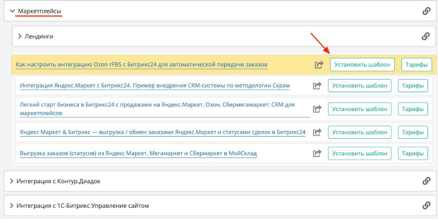Image resolution: width=438 pixels, height=219 pixels.
Task: Collapse the Маркетплейсы section
Action: 13,11
